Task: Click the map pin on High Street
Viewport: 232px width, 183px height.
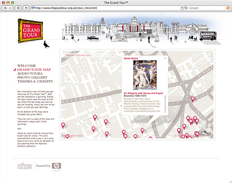Action: pyautogui.click(x=193, y=99)
